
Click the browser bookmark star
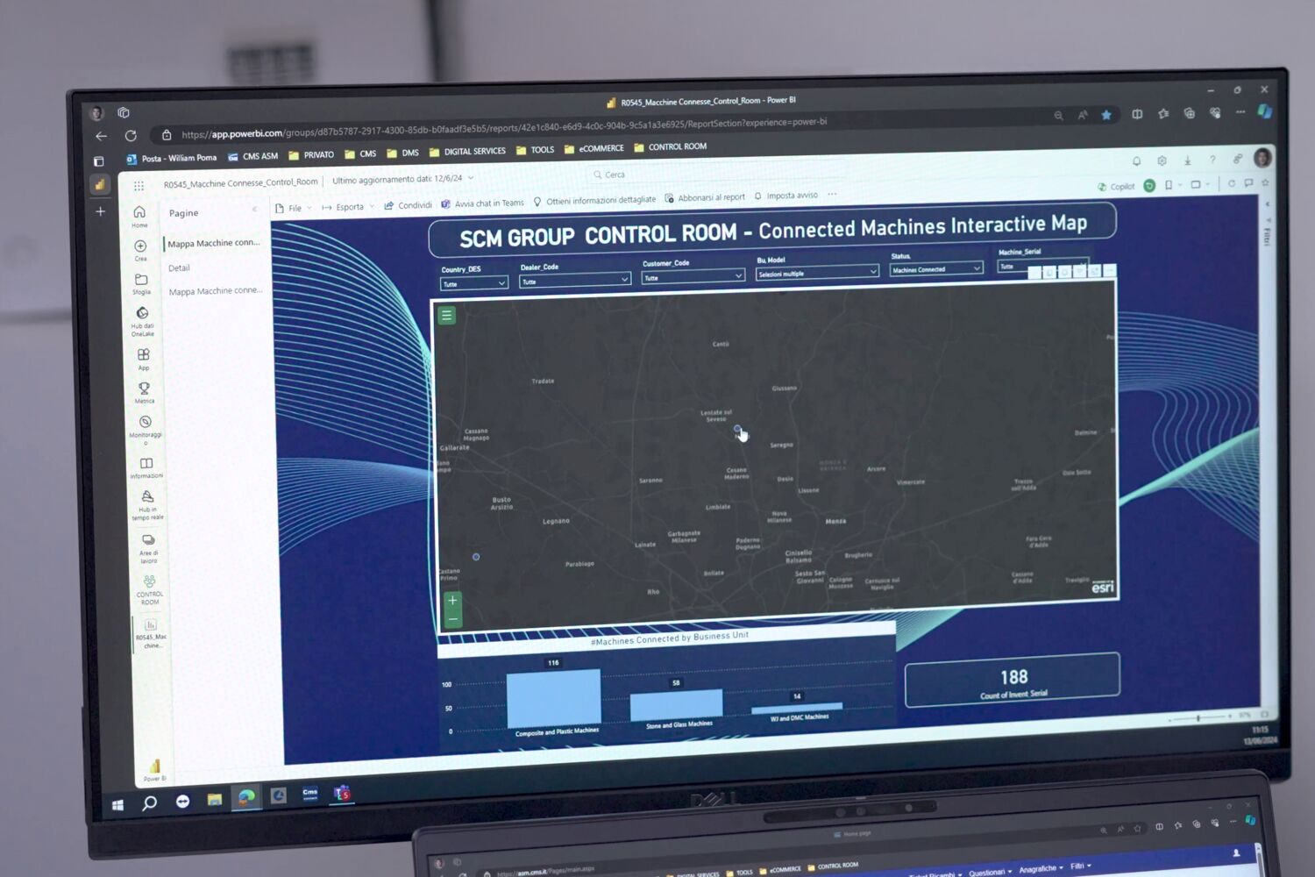1106,115
